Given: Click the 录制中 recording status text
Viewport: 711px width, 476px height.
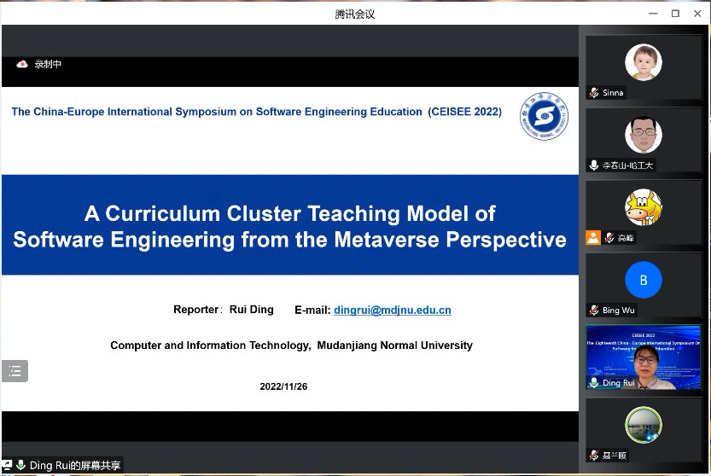Looking at the screenshot, I should [x=48, y=64].
